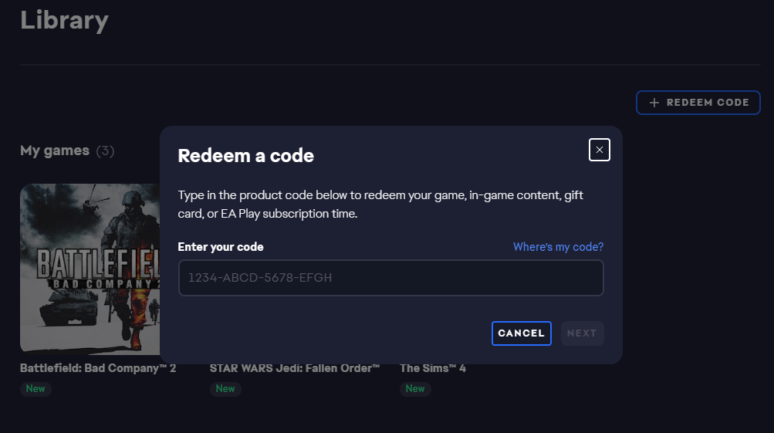The image size is (774, 433).
Task: Select the Battlefield: Bad Company 2 title
Action: (x=98, y=368)
